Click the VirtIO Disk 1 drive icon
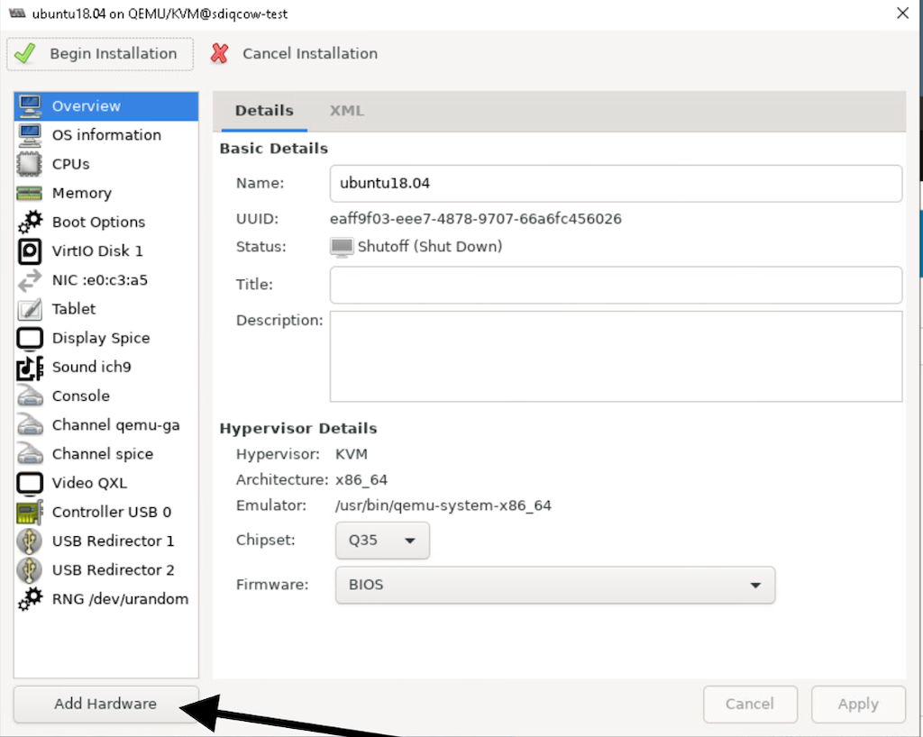 [30, 251]
